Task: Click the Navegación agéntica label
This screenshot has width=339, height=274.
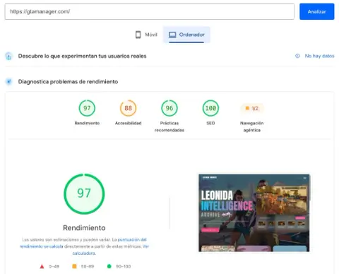Action: click(252, 126)
